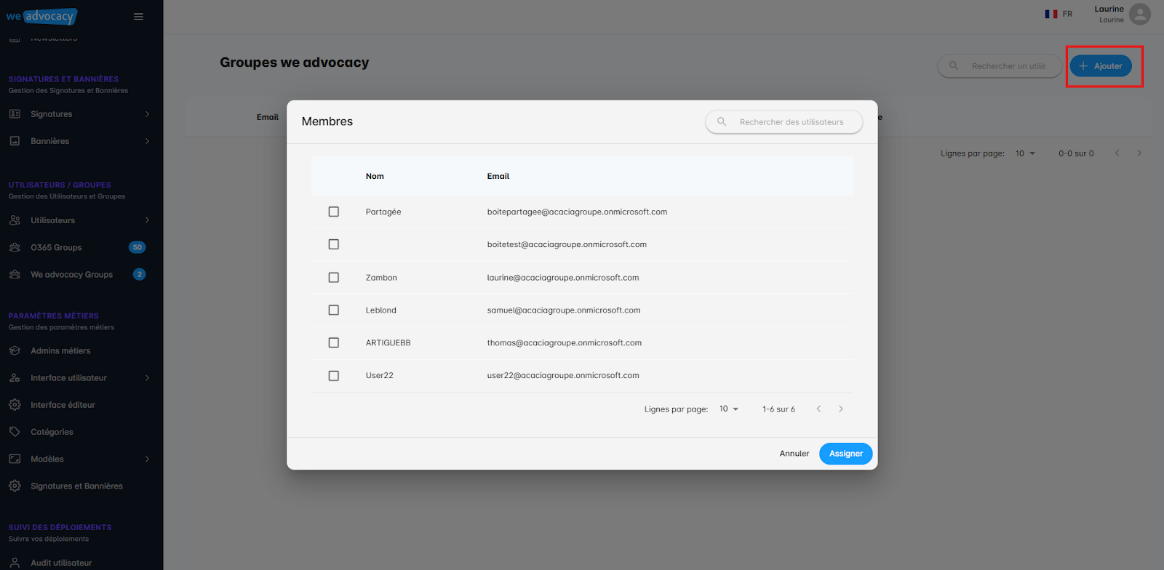Click the Groupes we advocacy heading
This screenshot has width=1164, height=570.
[295, 63]
